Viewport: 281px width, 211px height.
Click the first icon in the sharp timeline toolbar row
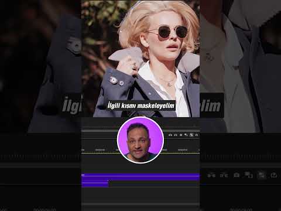click(x=170, y=135)
